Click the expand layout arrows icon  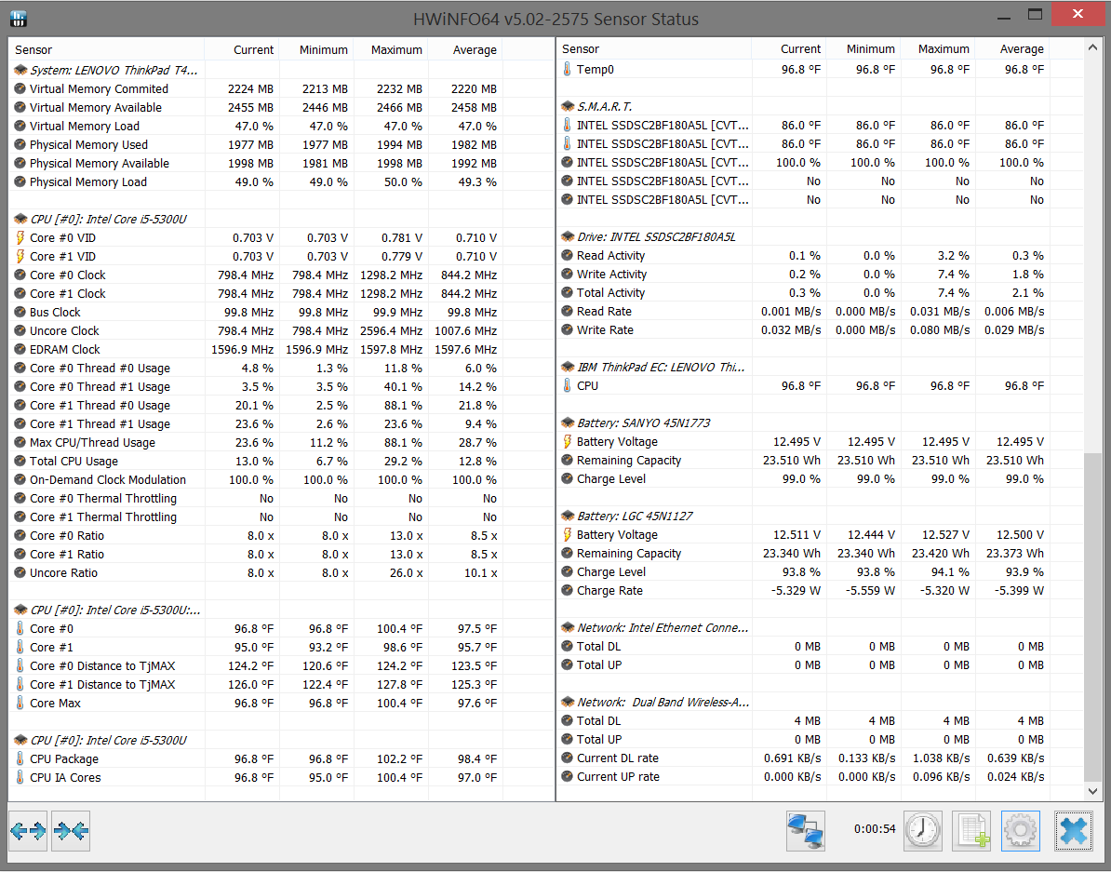pyautogui.click(x=28, y=831)
